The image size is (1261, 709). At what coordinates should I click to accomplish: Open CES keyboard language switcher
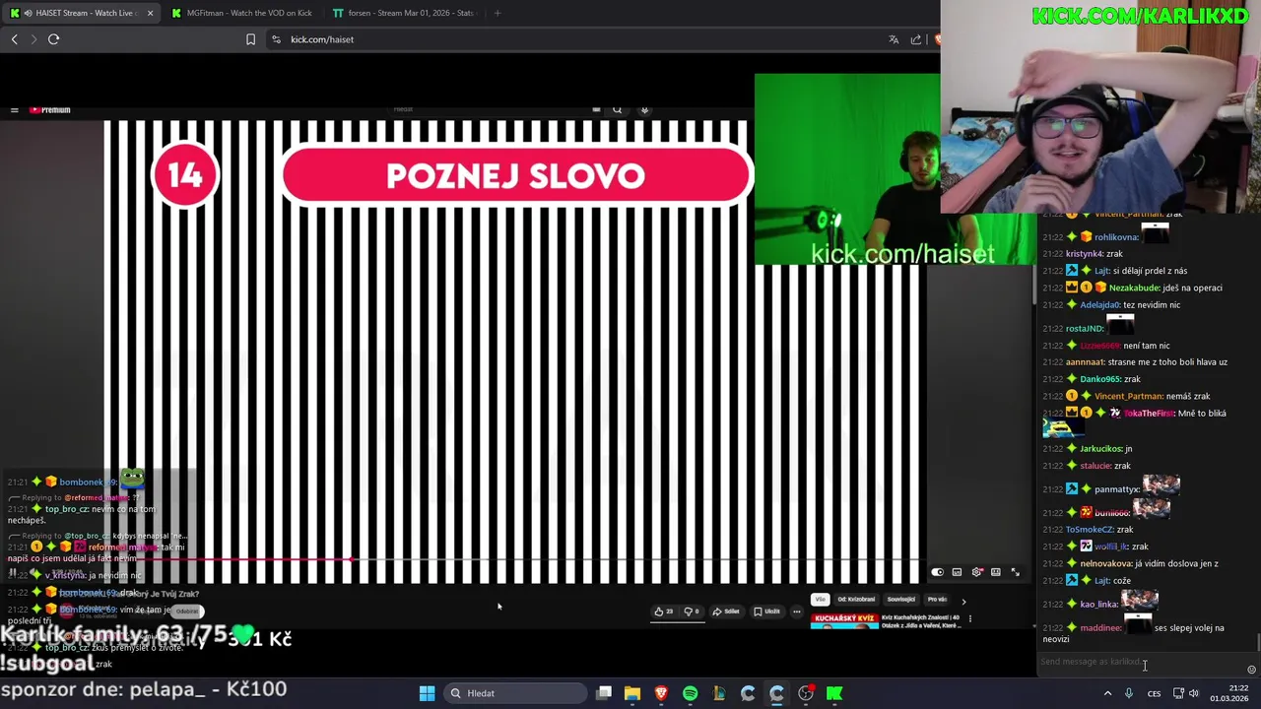1154,693
